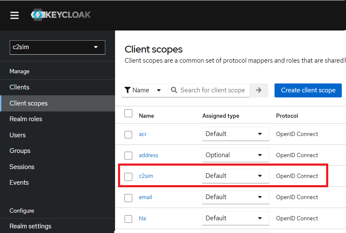
Task: Open the c2sim client scope link
Action: (146, 176)
